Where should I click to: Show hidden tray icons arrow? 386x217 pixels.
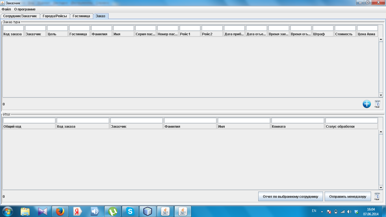click(x=322, y=211)
